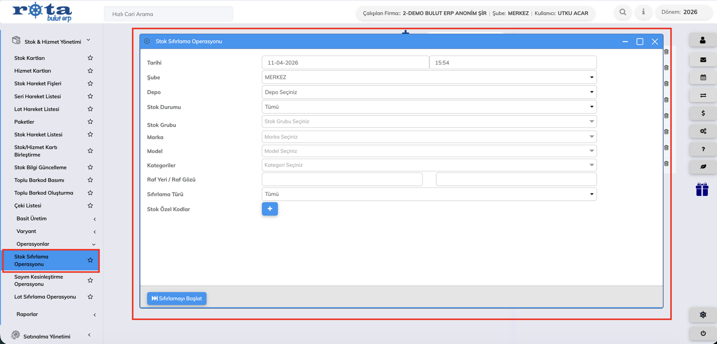The image size is (717, 344).
Task: Click the blue gift box icon
Action: (702, 189)
